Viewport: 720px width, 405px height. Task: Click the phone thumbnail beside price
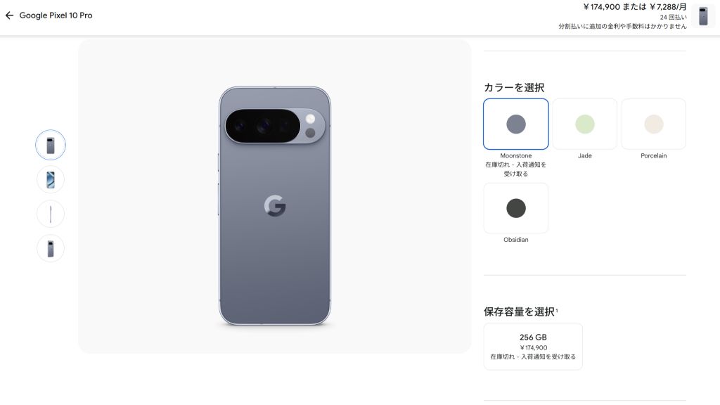click(703, 16)
